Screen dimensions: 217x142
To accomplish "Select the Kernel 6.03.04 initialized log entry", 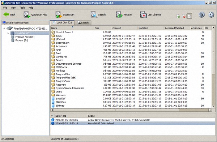I will tap(133, 123).
